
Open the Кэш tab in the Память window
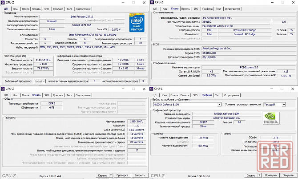[16, 95]
